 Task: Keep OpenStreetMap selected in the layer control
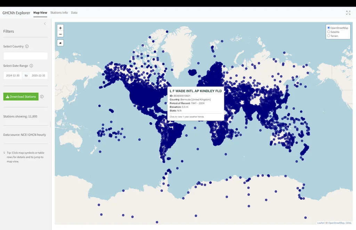coord(327,28)
